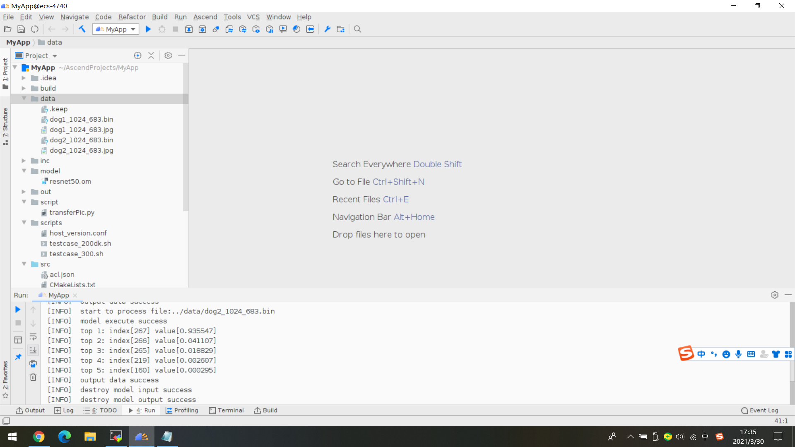This screenshot has width=795, height=447.
Task: Clear run console with trash icon
Action: point(33,377)
